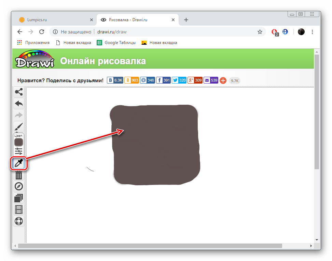Select the paintbrush tool

click(x=19, y=127)
